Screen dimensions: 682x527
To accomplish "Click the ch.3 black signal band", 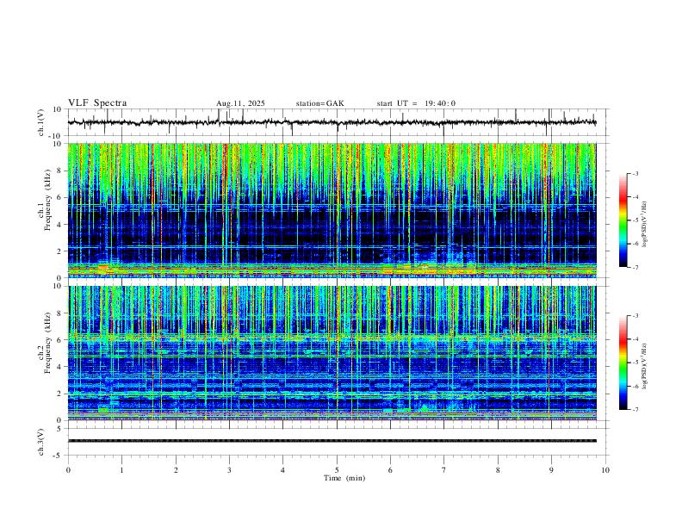I will click(332, 441).
